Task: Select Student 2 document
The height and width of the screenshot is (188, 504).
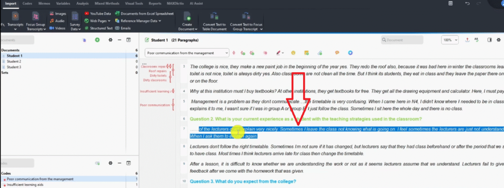Action: [x=69, y=62]
